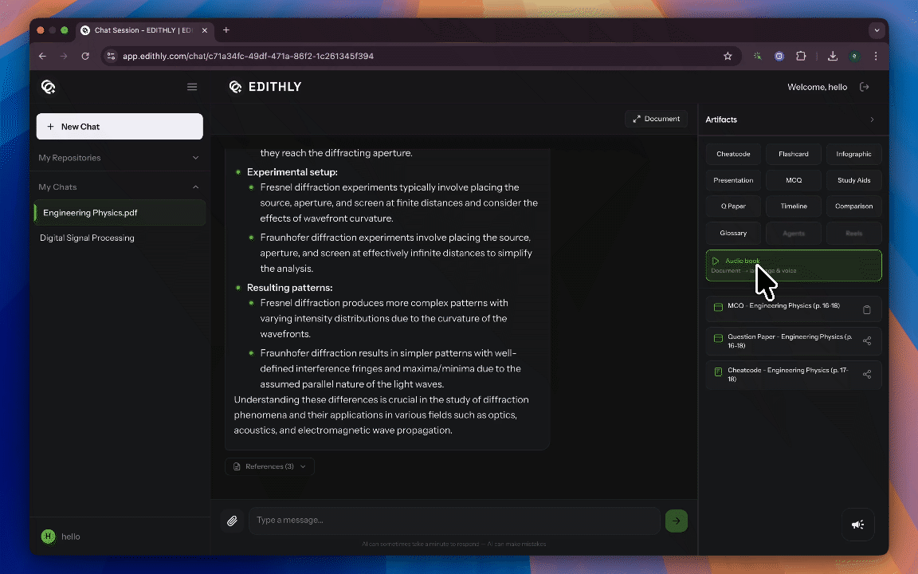The height and width of the screenshot is (574, 918).
Task: Click the logout icon next to Welcome
Action: pos(864,87)
